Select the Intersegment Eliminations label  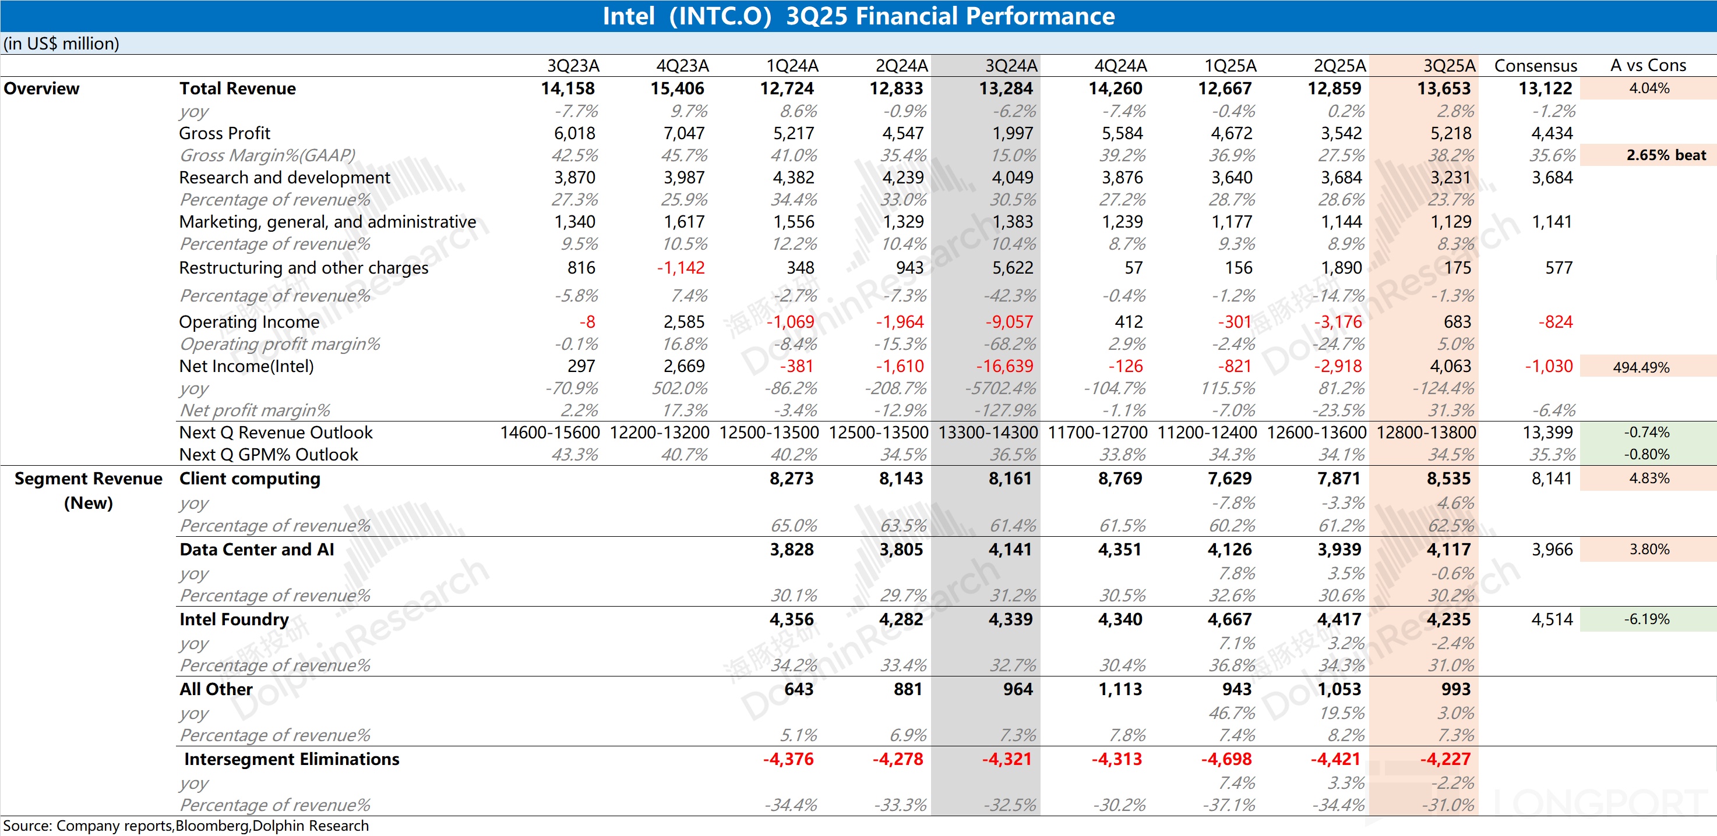(x=291, y=759)
